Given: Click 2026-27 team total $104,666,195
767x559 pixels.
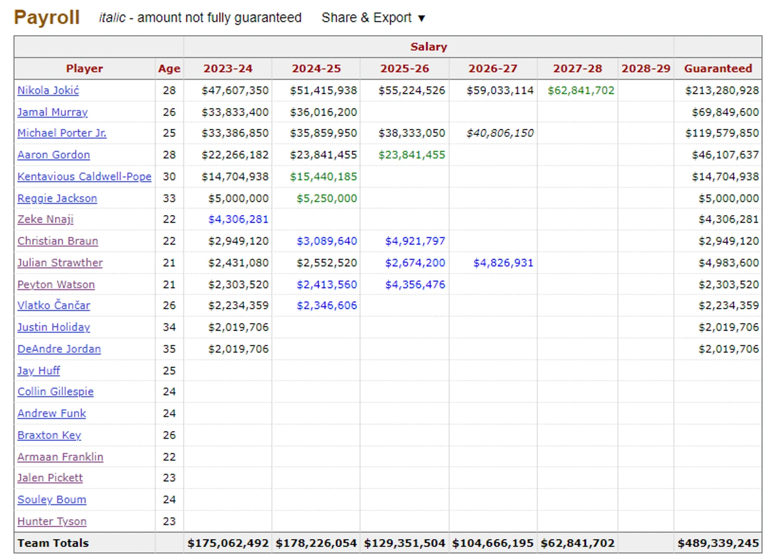Looking at the screenshot, I should (493, 543).
